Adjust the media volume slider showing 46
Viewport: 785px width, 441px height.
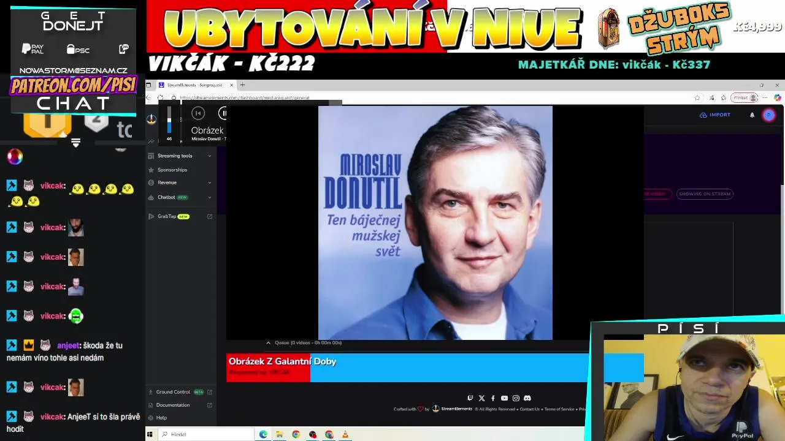pyautogui.click(x=169, y=121)
